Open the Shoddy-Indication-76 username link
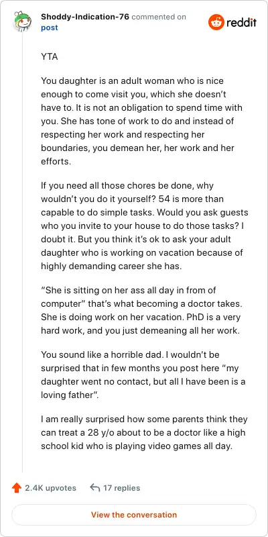Viewport: 268px width, 537px height. [85, 16]
